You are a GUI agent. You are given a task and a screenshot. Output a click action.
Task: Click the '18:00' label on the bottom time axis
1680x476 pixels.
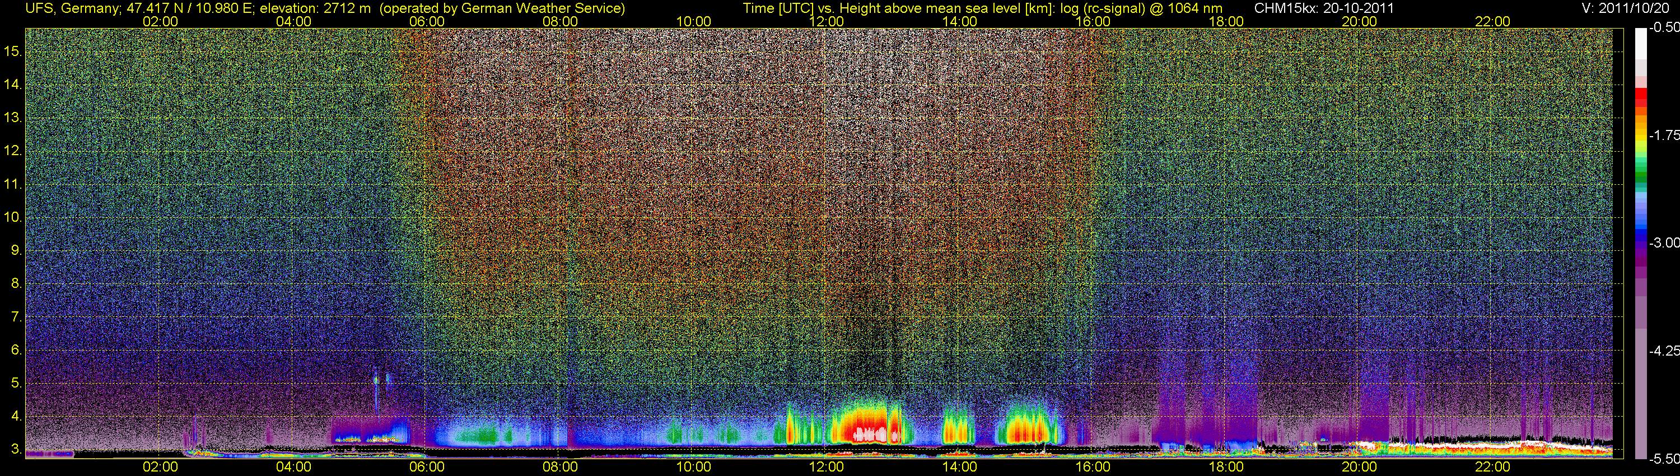1226,467
